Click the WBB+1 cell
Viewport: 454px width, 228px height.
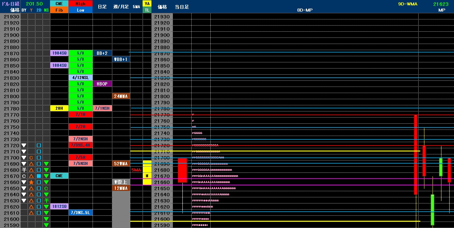point(121,59)
